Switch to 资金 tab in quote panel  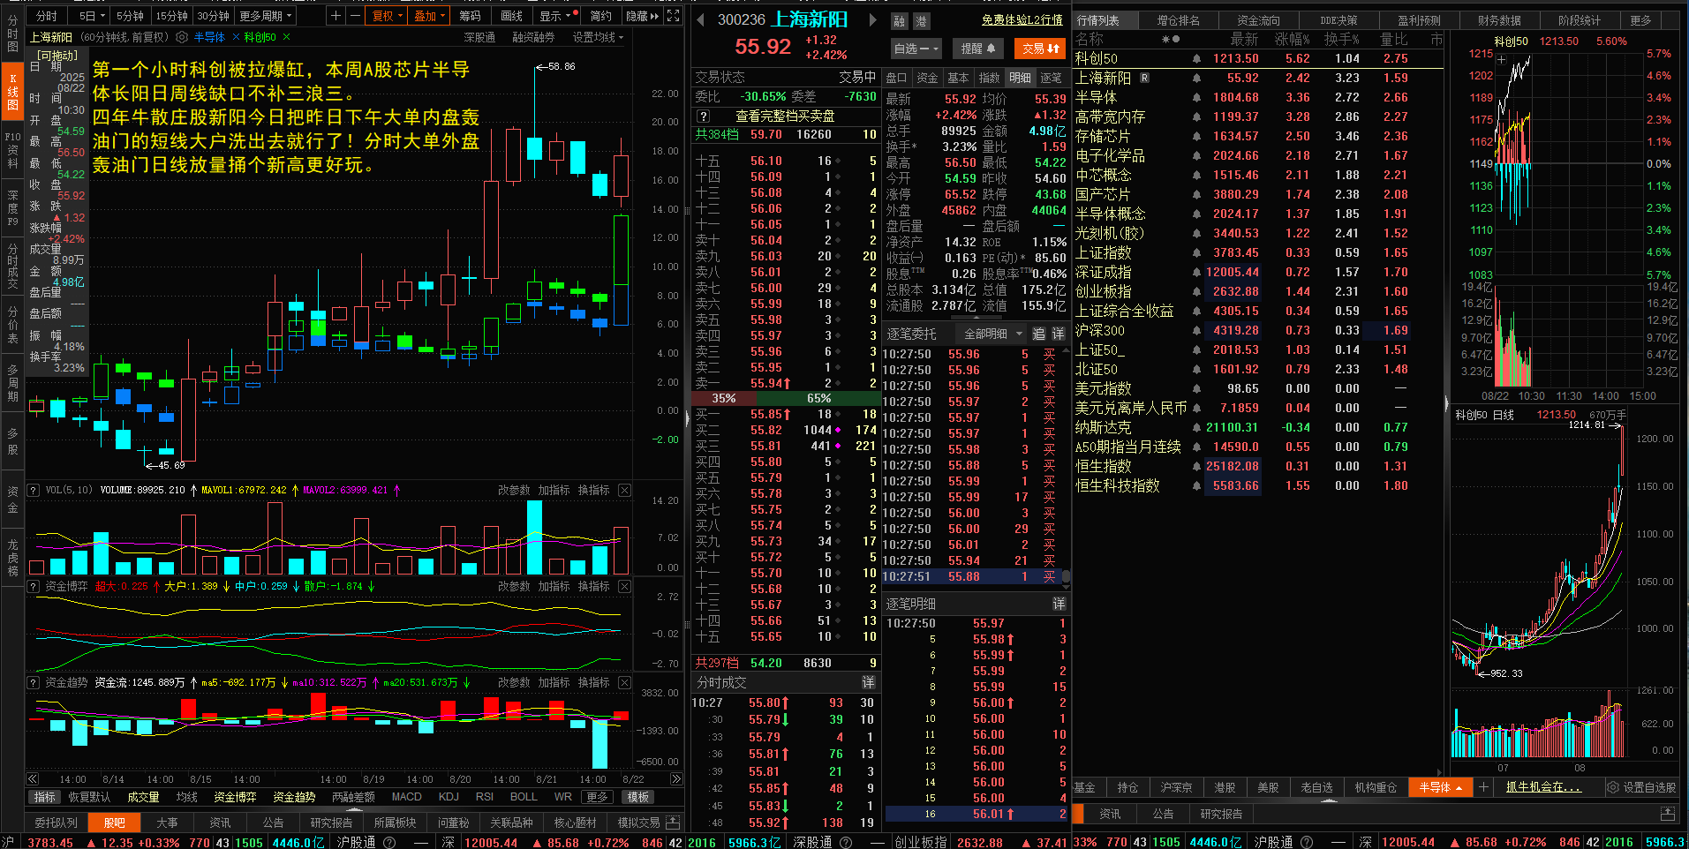(927, 78)
